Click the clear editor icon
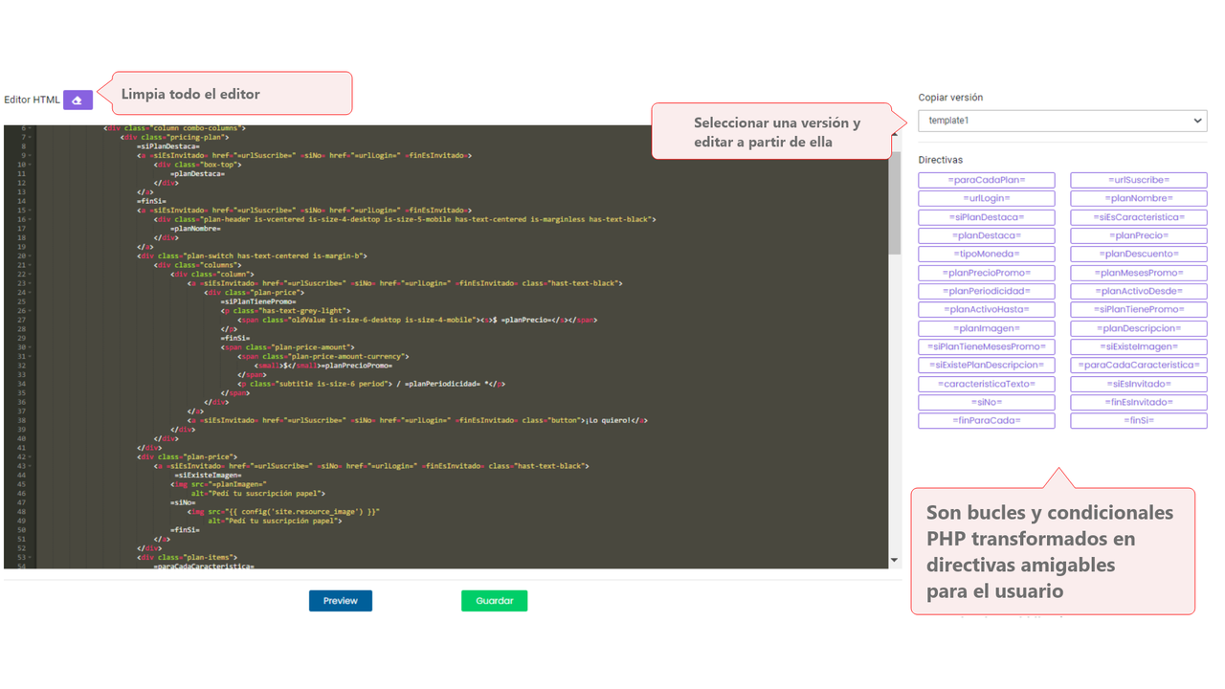 pyautogui.click(x=78, y=100)
